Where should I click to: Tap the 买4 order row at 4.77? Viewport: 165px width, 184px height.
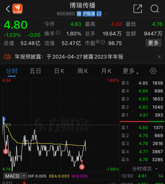[142, 152]
